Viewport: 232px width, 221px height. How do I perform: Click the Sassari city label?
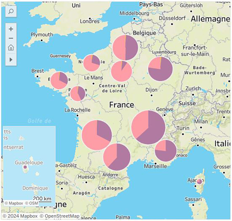click(193, 199)
